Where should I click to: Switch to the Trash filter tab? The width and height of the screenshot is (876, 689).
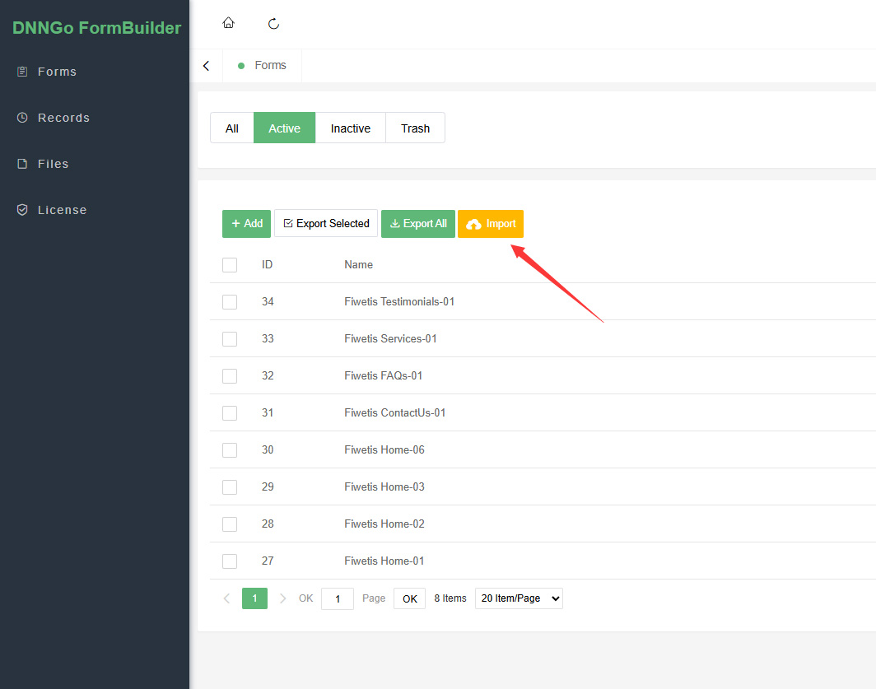point(415,128)
